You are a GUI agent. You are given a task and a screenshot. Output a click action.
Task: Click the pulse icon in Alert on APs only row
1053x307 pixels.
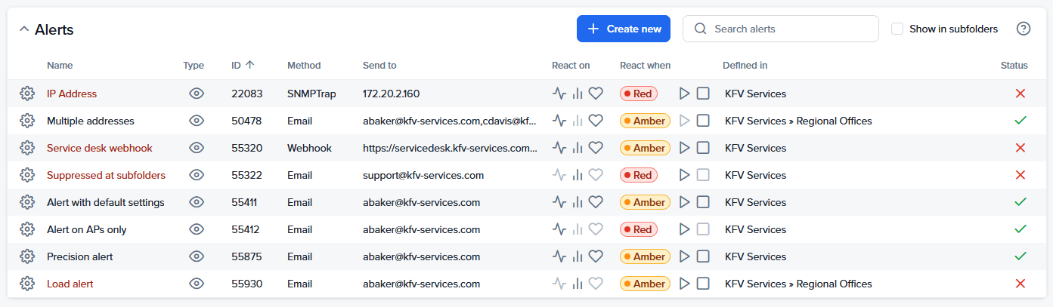(x=559, y=229)
